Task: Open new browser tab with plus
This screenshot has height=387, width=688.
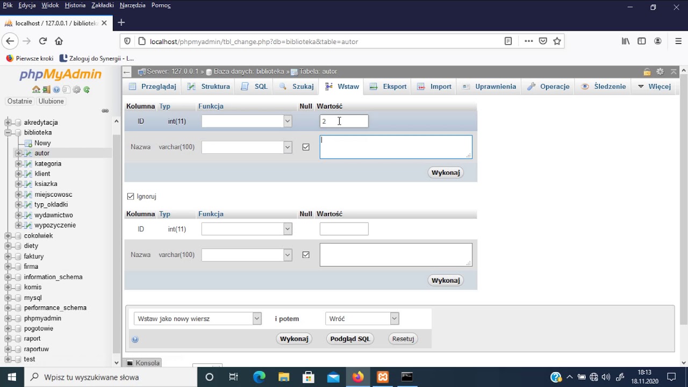Action: click(121, 23)
